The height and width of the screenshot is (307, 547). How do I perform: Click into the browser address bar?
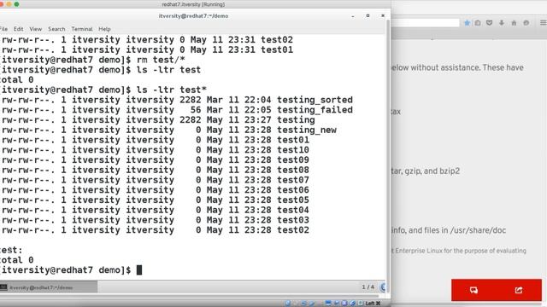[x=425, y=23]
